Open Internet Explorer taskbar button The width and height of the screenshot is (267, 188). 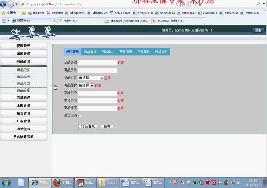[40, 183]
